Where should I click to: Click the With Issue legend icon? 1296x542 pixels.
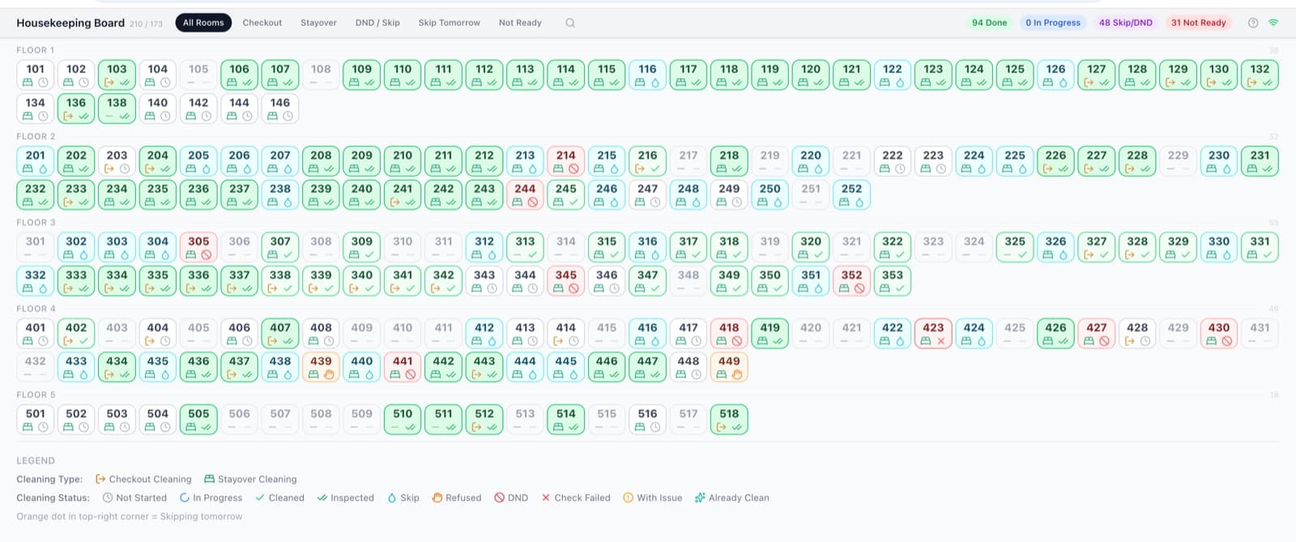coord(628,497)
